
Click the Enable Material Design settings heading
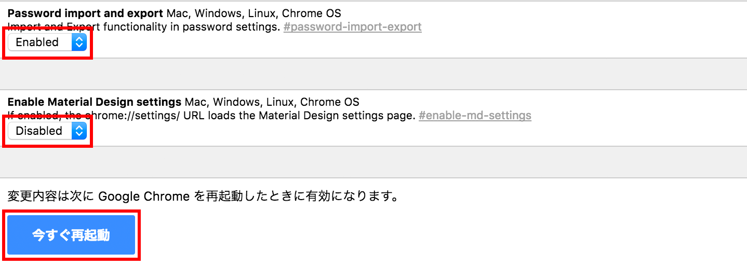click(95, 102)
